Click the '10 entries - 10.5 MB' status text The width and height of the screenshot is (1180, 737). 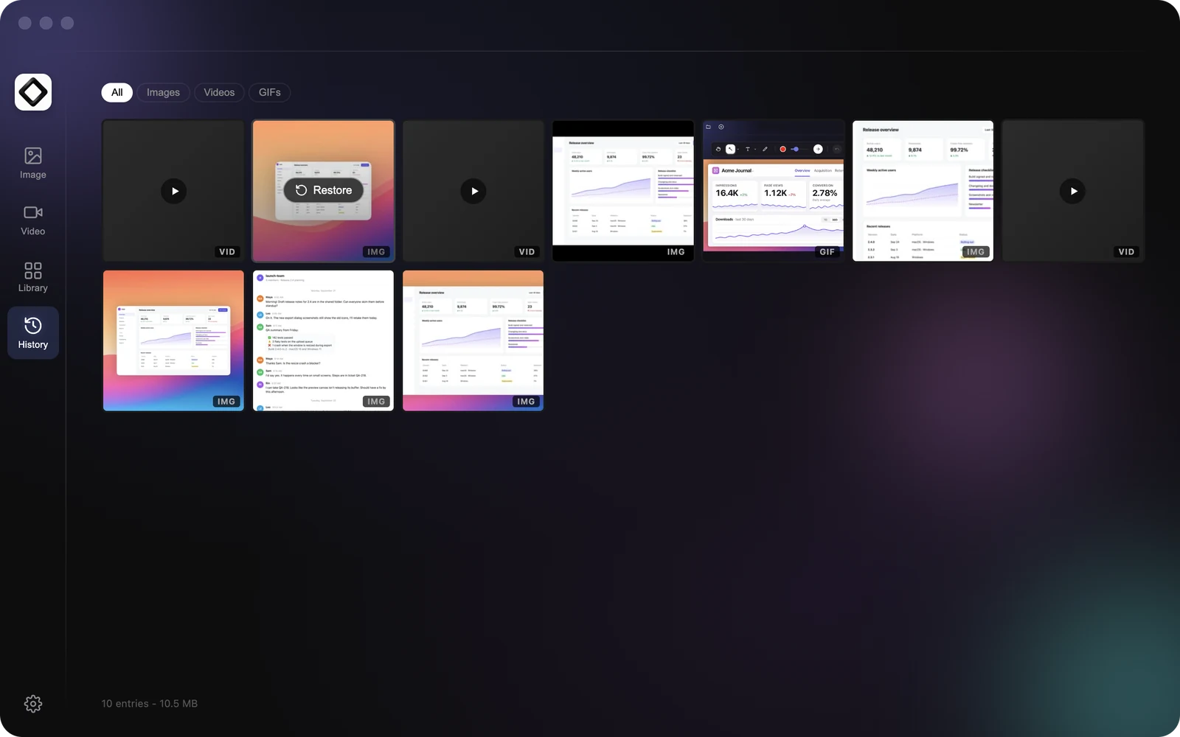[150, 704]
